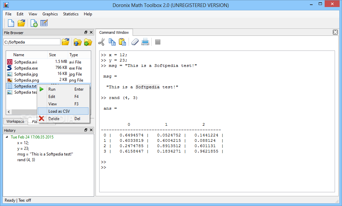The width and height of the screenshot is (342, 206).
Task: Choose View F3 in context menu
Action: coord(63,104)
